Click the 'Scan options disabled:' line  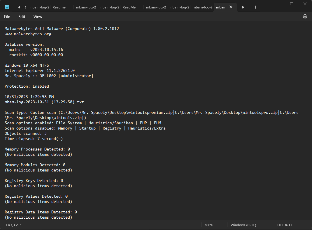(x=85, y=128)
